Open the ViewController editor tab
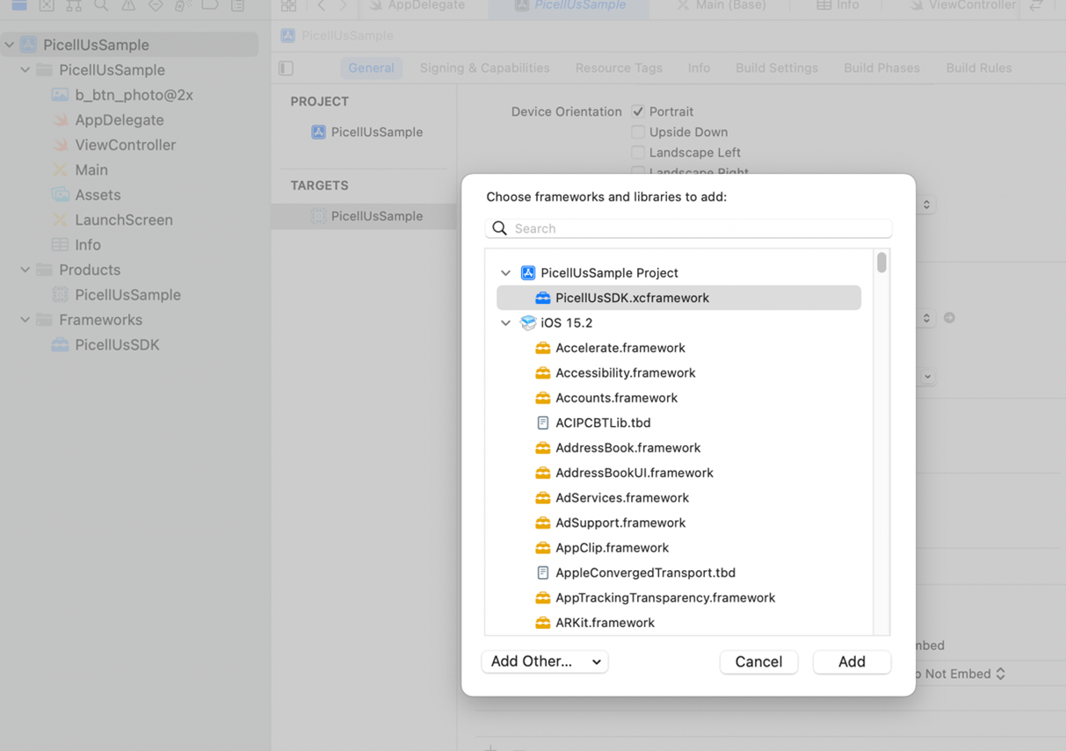 click(x=962, y=5)
